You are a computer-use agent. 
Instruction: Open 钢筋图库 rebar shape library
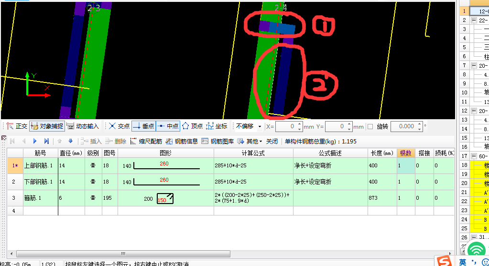[x=217, y=141]
